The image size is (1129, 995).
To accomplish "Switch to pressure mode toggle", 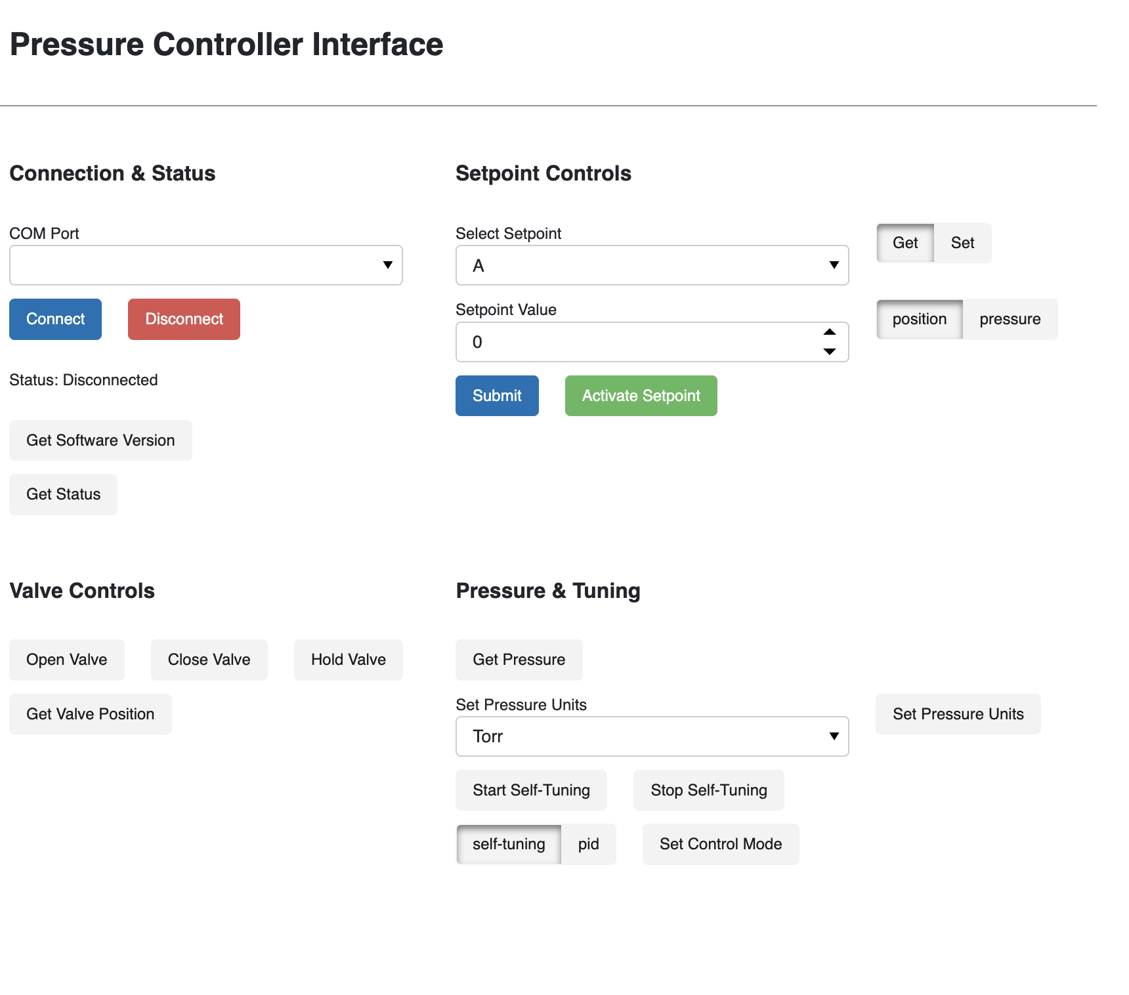I will tap(1010, 320).
